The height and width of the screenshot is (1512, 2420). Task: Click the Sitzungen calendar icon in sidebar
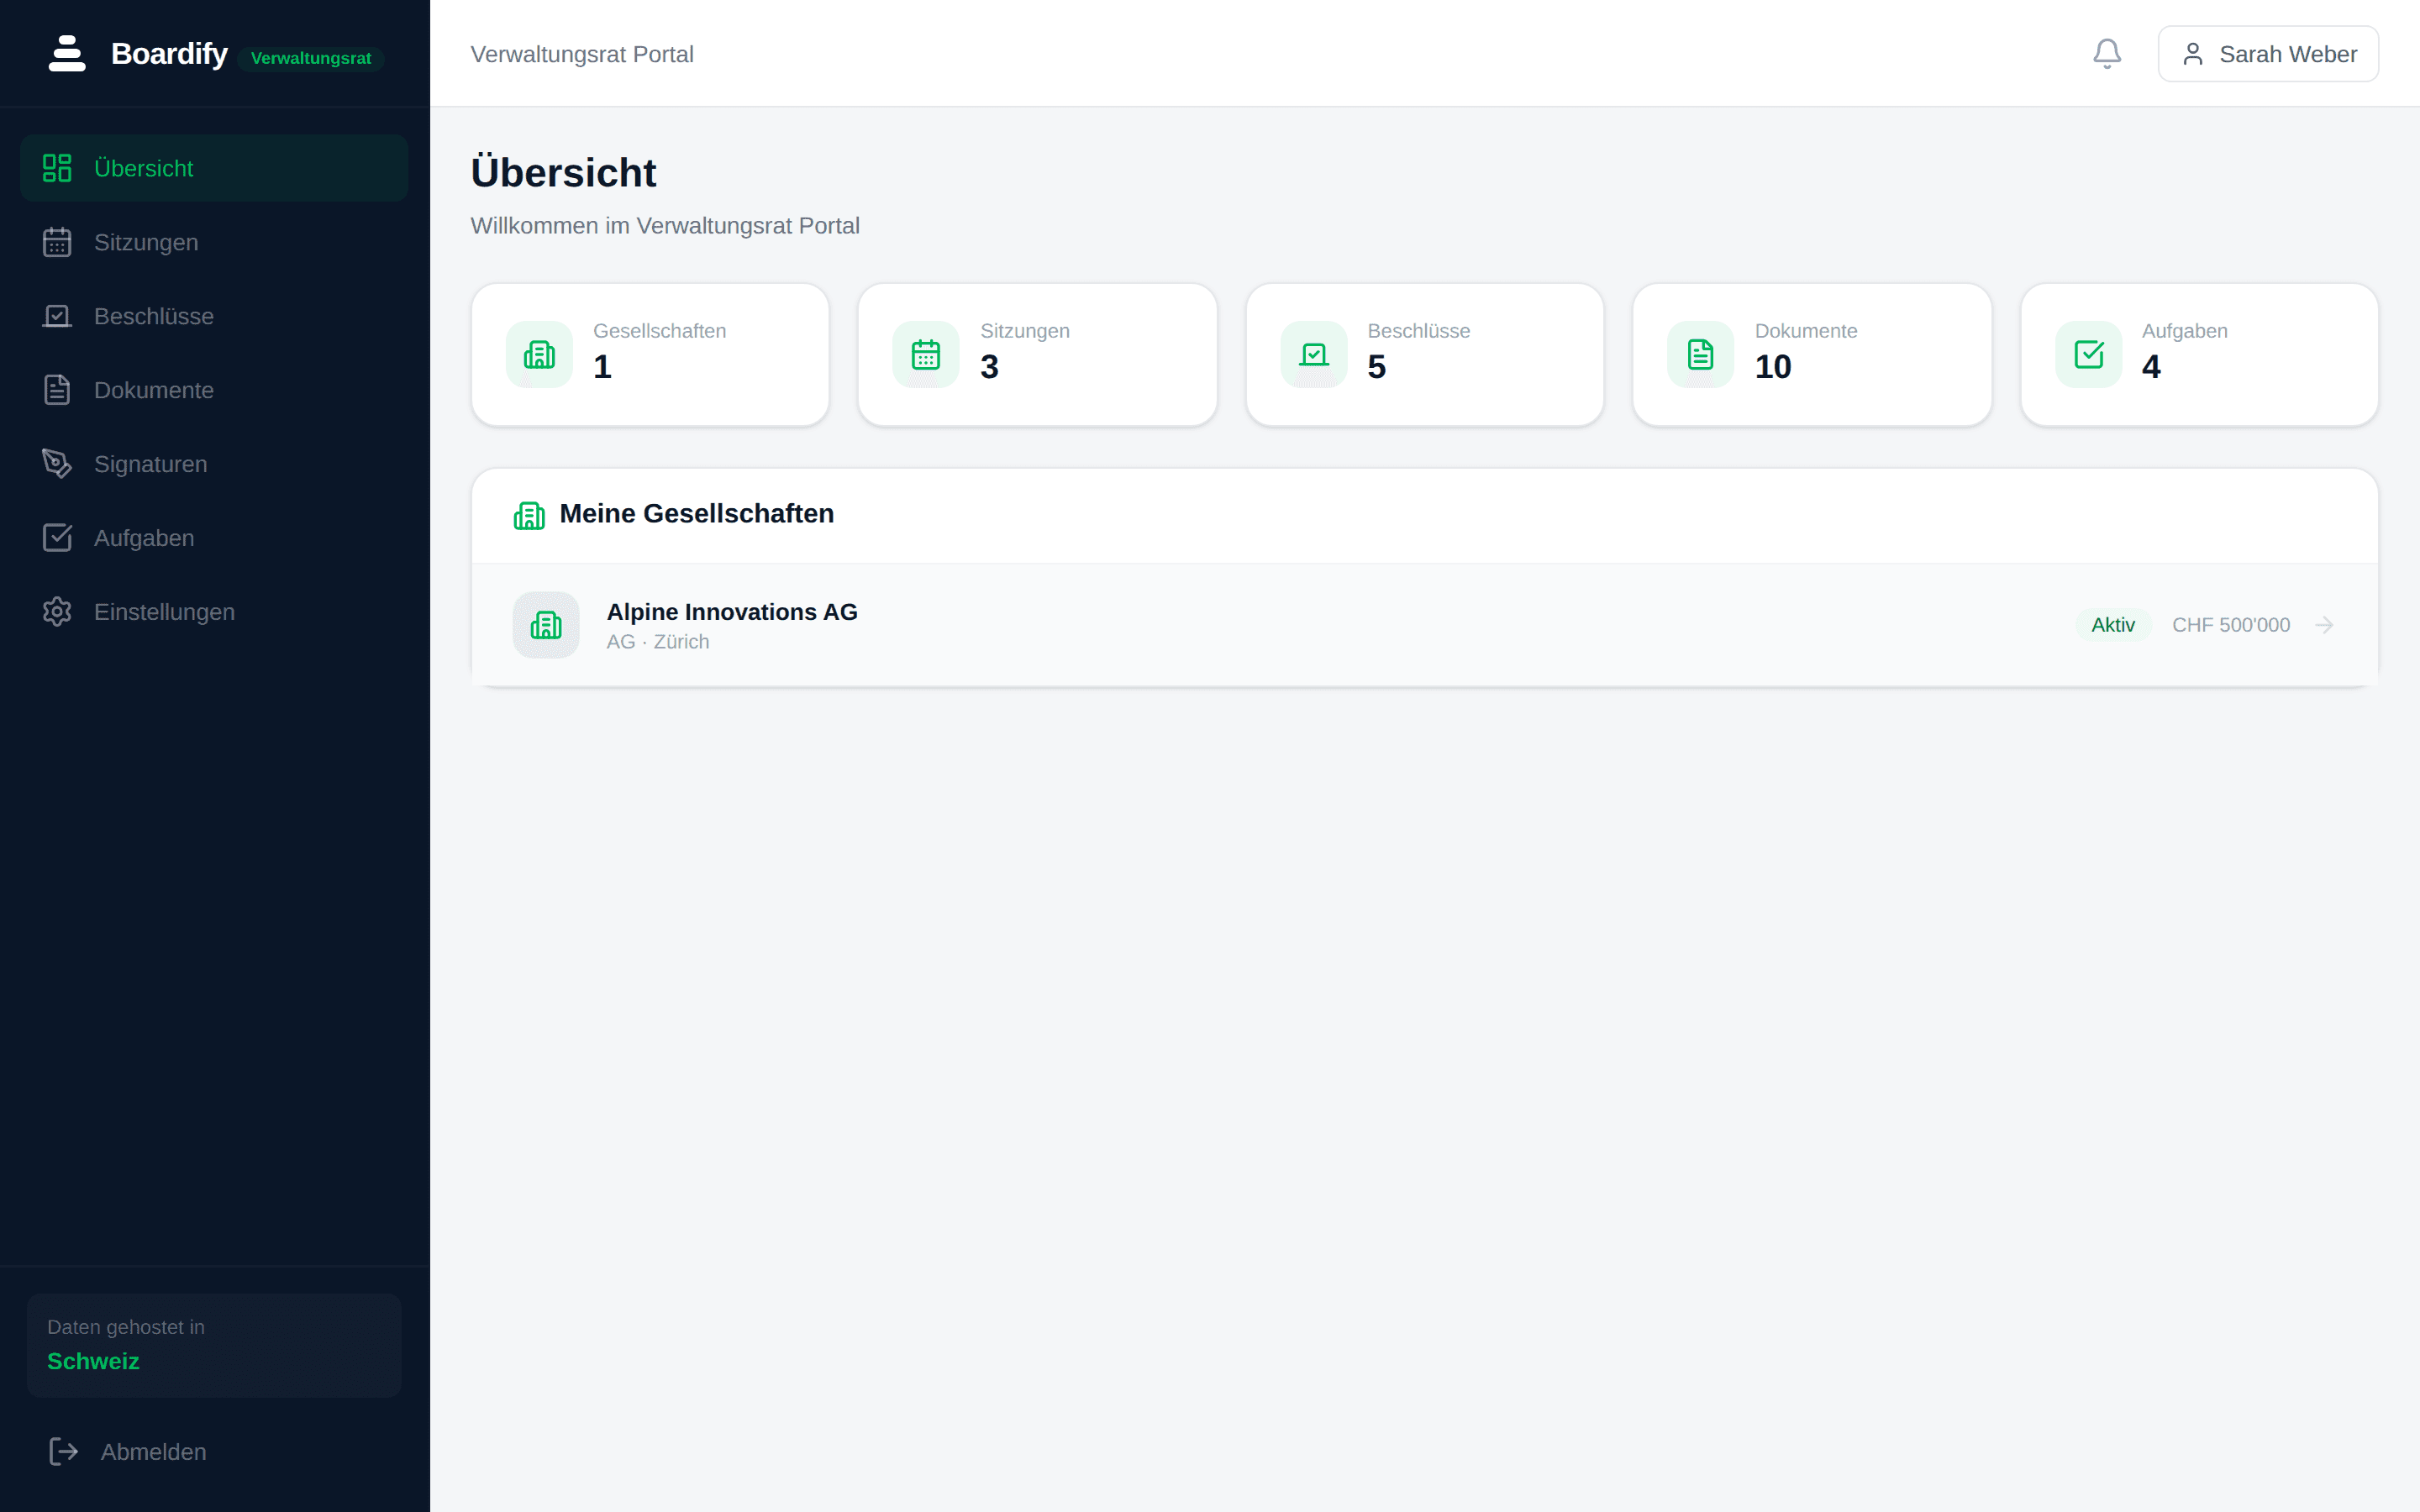[57, 242]
